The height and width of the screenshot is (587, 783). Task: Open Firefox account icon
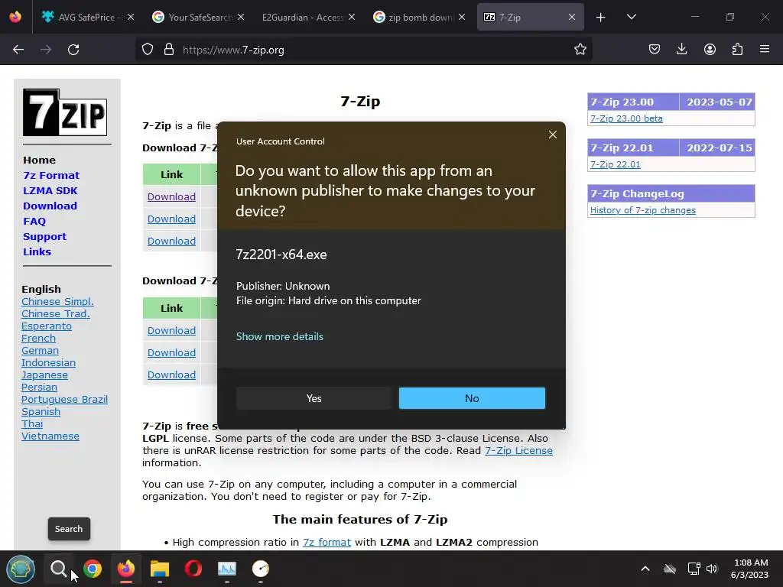coord(710,50)
